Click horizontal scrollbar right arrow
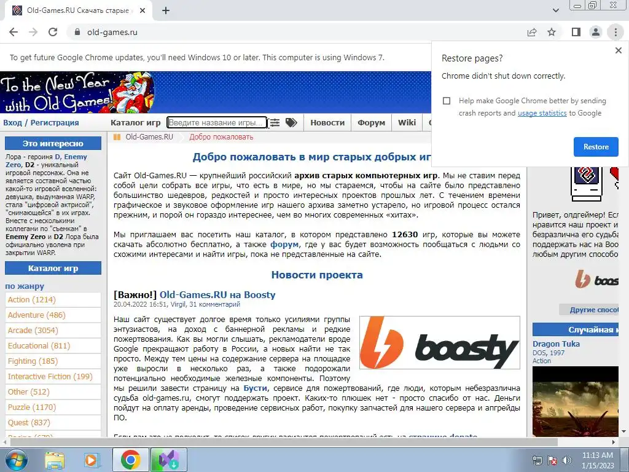The image size is (629, 472). 614,442
